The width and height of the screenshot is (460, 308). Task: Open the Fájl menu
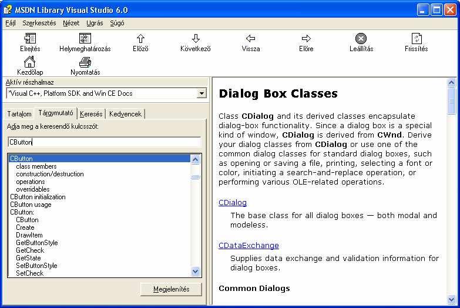[10, 23]
